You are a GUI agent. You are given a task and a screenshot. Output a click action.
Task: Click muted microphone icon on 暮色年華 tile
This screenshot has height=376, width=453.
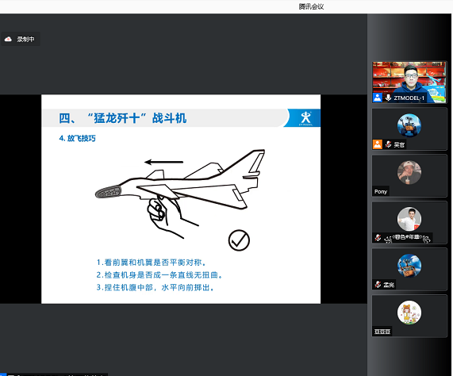click(x=378, y=238)
